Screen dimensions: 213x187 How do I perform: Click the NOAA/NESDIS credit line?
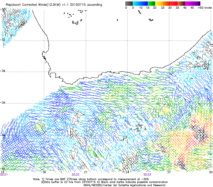[x=124, y=185]
